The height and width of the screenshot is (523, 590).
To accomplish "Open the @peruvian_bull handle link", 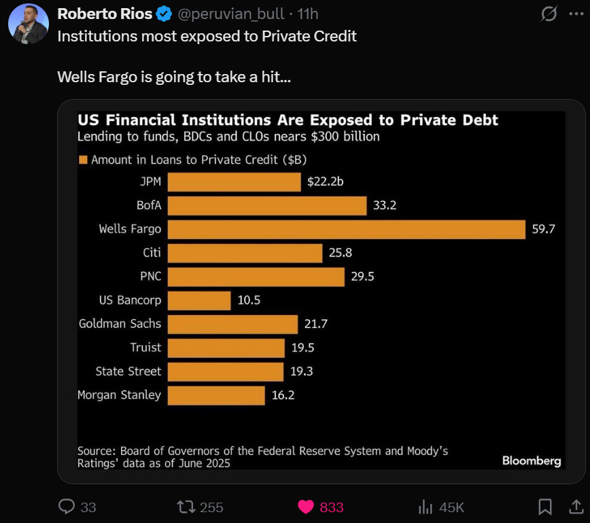I will click(x=230, y=14).
